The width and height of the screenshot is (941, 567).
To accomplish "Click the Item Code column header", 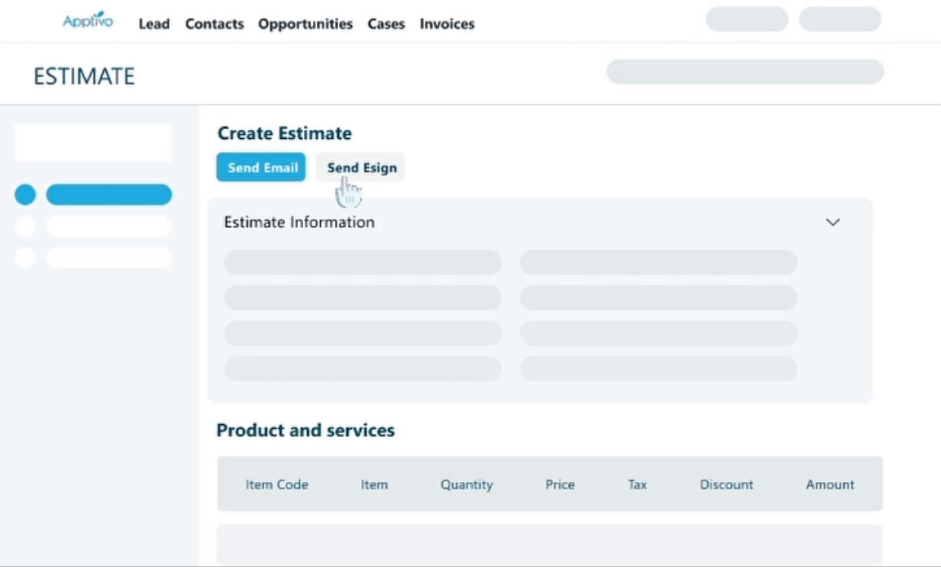I will click(x=277, y=484).
